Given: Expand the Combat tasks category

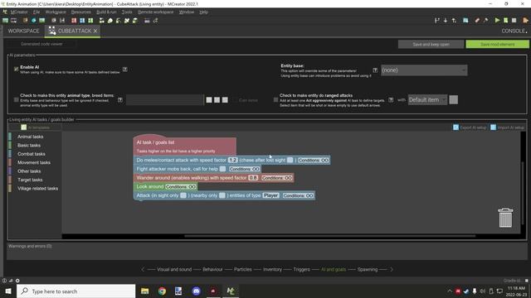Looking at the screenshot, I should (32, 154).
